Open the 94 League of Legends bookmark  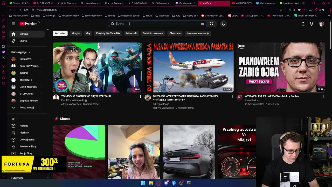coord(213,16)
